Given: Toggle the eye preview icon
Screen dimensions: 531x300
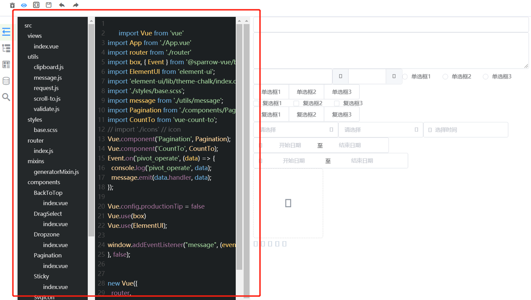Looking at the screenshot, I should click(24, 5).
